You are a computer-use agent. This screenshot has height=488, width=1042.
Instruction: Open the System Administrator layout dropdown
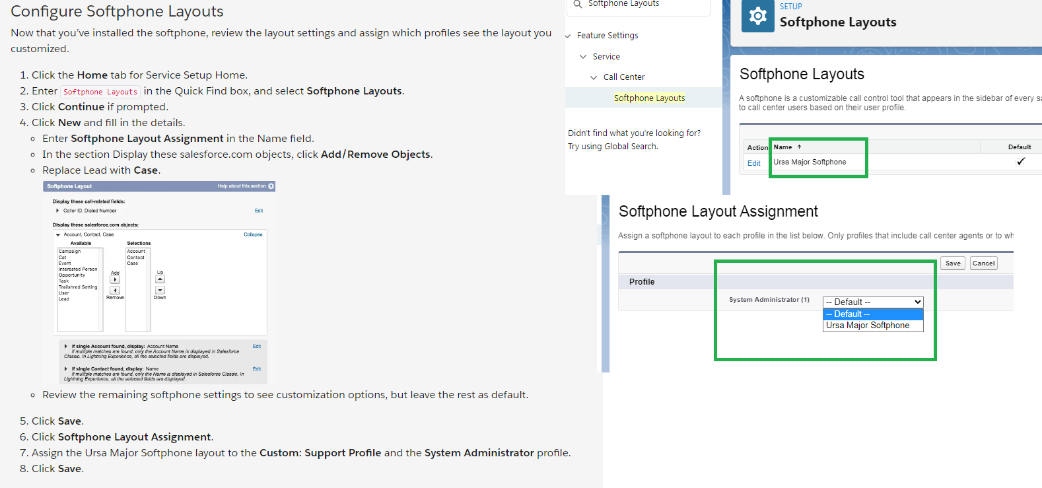point(873,302)
